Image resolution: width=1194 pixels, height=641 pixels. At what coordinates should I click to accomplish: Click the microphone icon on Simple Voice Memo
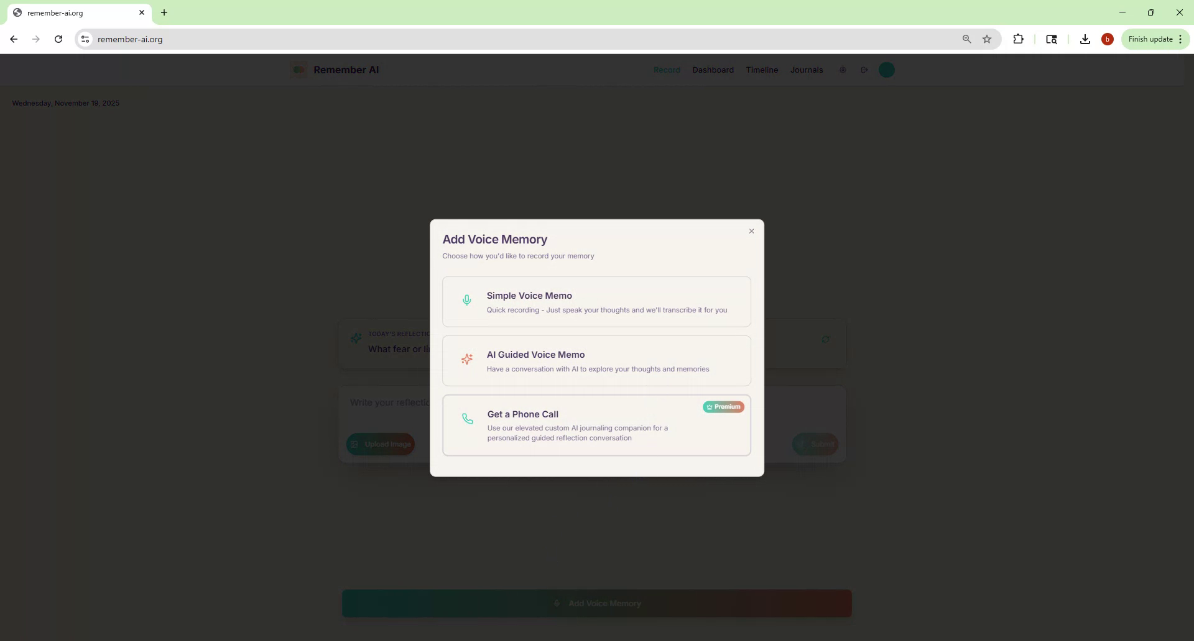coord(467,300)
